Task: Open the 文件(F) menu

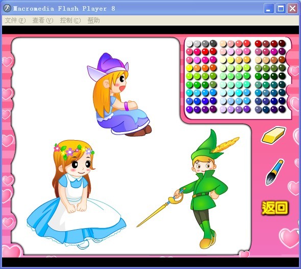Action: [x=15, y=20]
